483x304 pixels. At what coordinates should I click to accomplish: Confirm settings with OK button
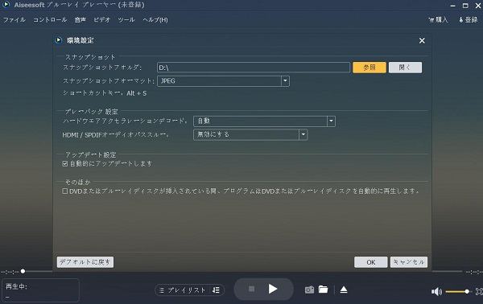click(371, 262)
